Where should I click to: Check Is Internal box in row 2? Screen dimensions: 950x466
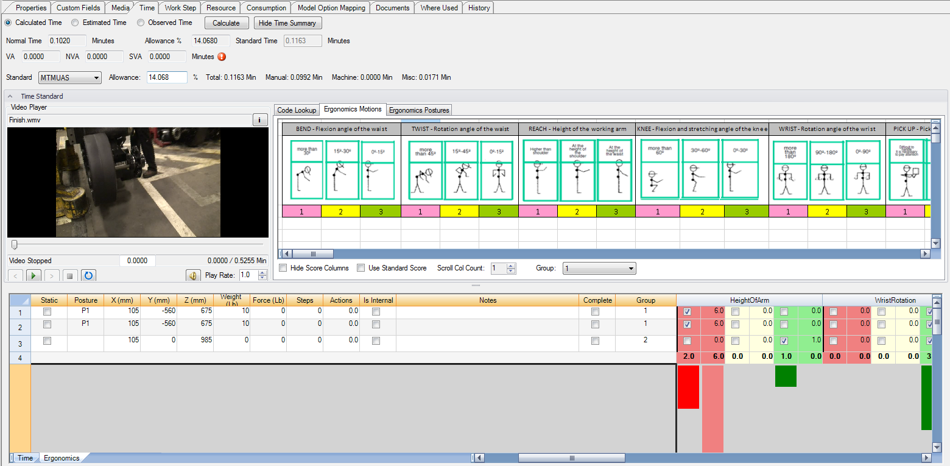coord(376,323)
